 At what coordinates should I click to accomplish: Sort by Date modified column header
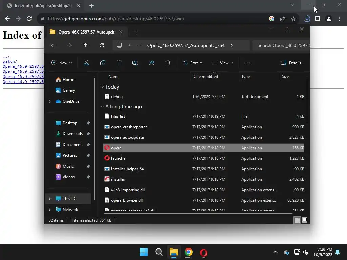[205, 77]
